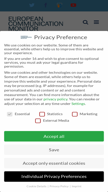Open the Facebook social icon
The image size is (108, 192).
tap(46, 5)
